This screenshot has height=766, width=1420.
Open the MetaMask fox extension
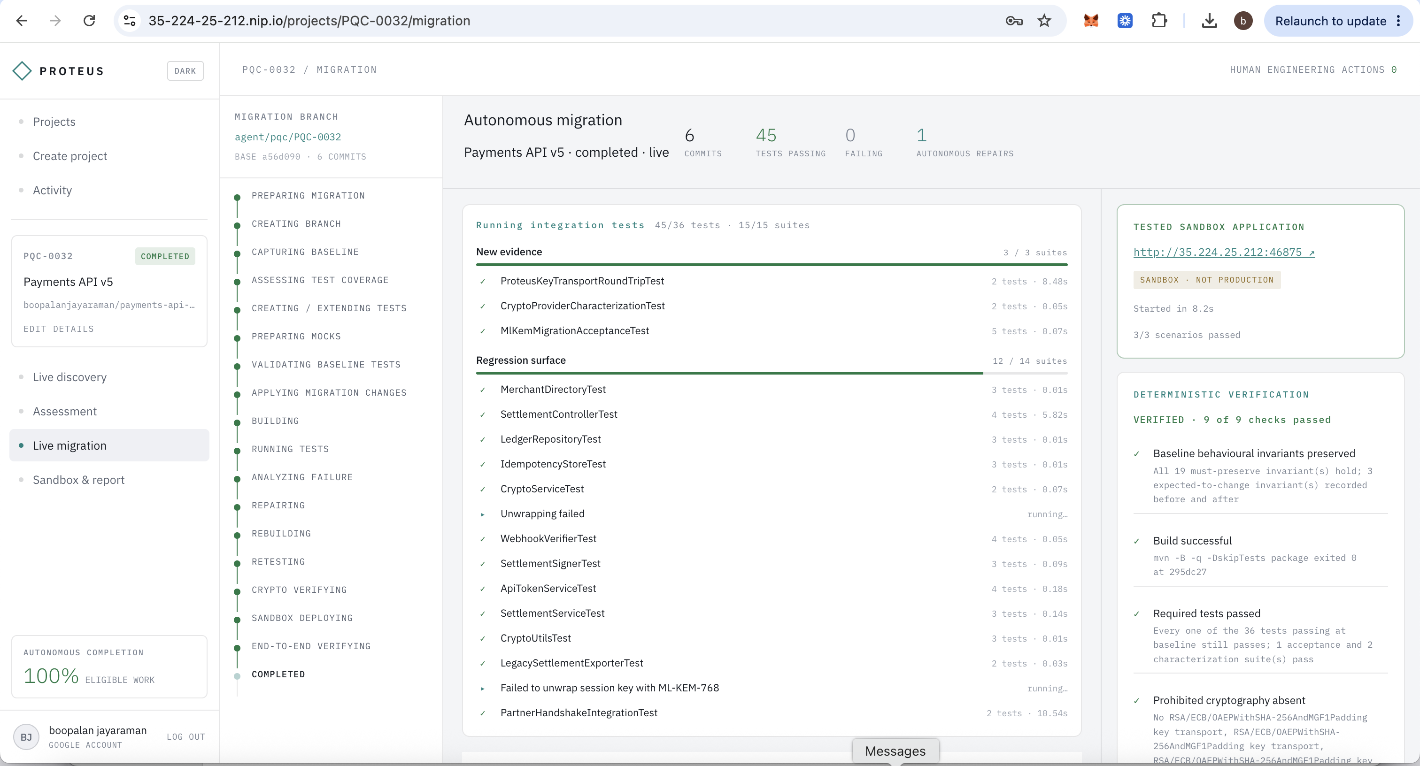[1091, 21]
